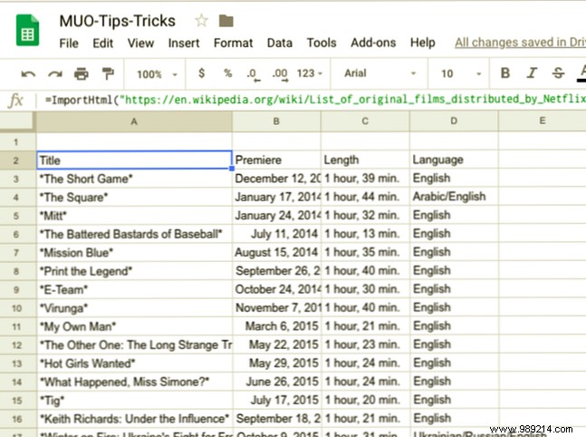Select the *Mitt* cell
The image size is (586, 437).
click(134, 216)
